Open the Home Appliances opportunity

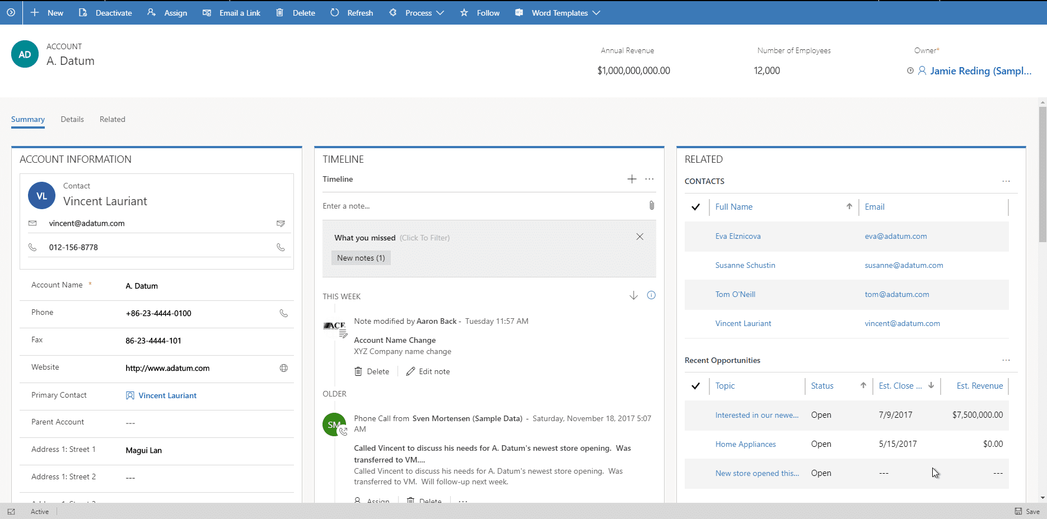(x=745, y=444)
